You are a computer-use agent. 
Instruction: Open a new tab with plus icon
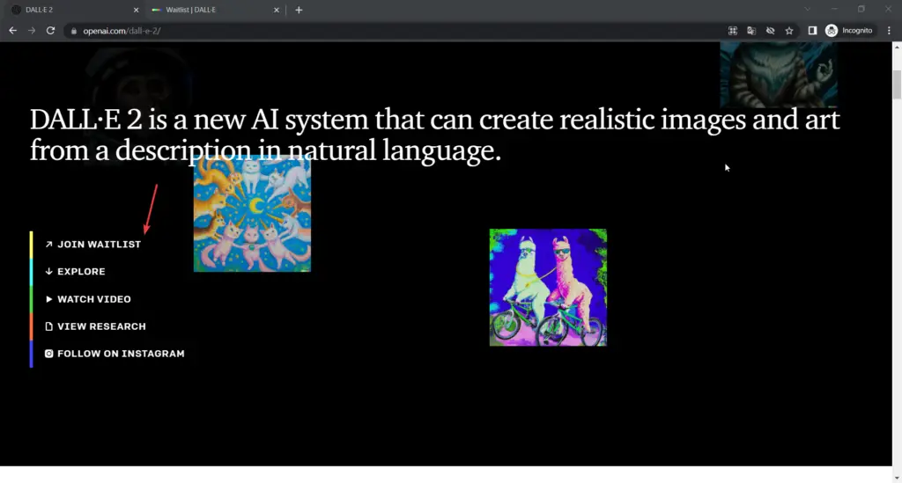click(x=299, y=10)
